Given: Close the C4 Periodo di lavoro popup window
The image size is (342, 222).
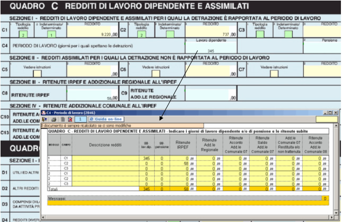Looking at the screenshot, I should pyautogui.click(x=335, y=113).
